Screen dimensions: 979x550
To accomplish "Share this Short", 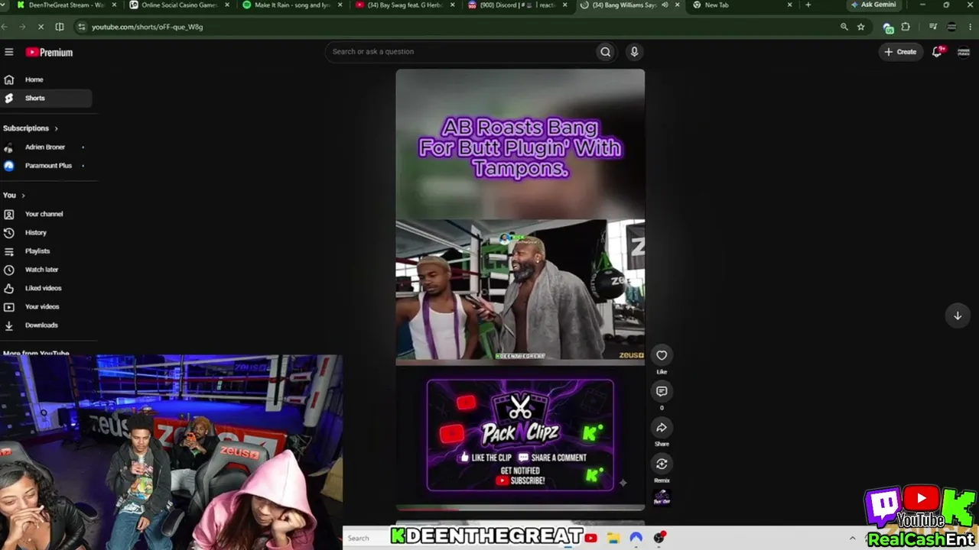I will point(662,428).
